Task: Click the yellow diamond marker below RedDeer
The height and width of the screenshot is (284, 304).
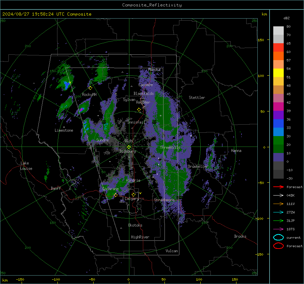Action: [139, 110]
